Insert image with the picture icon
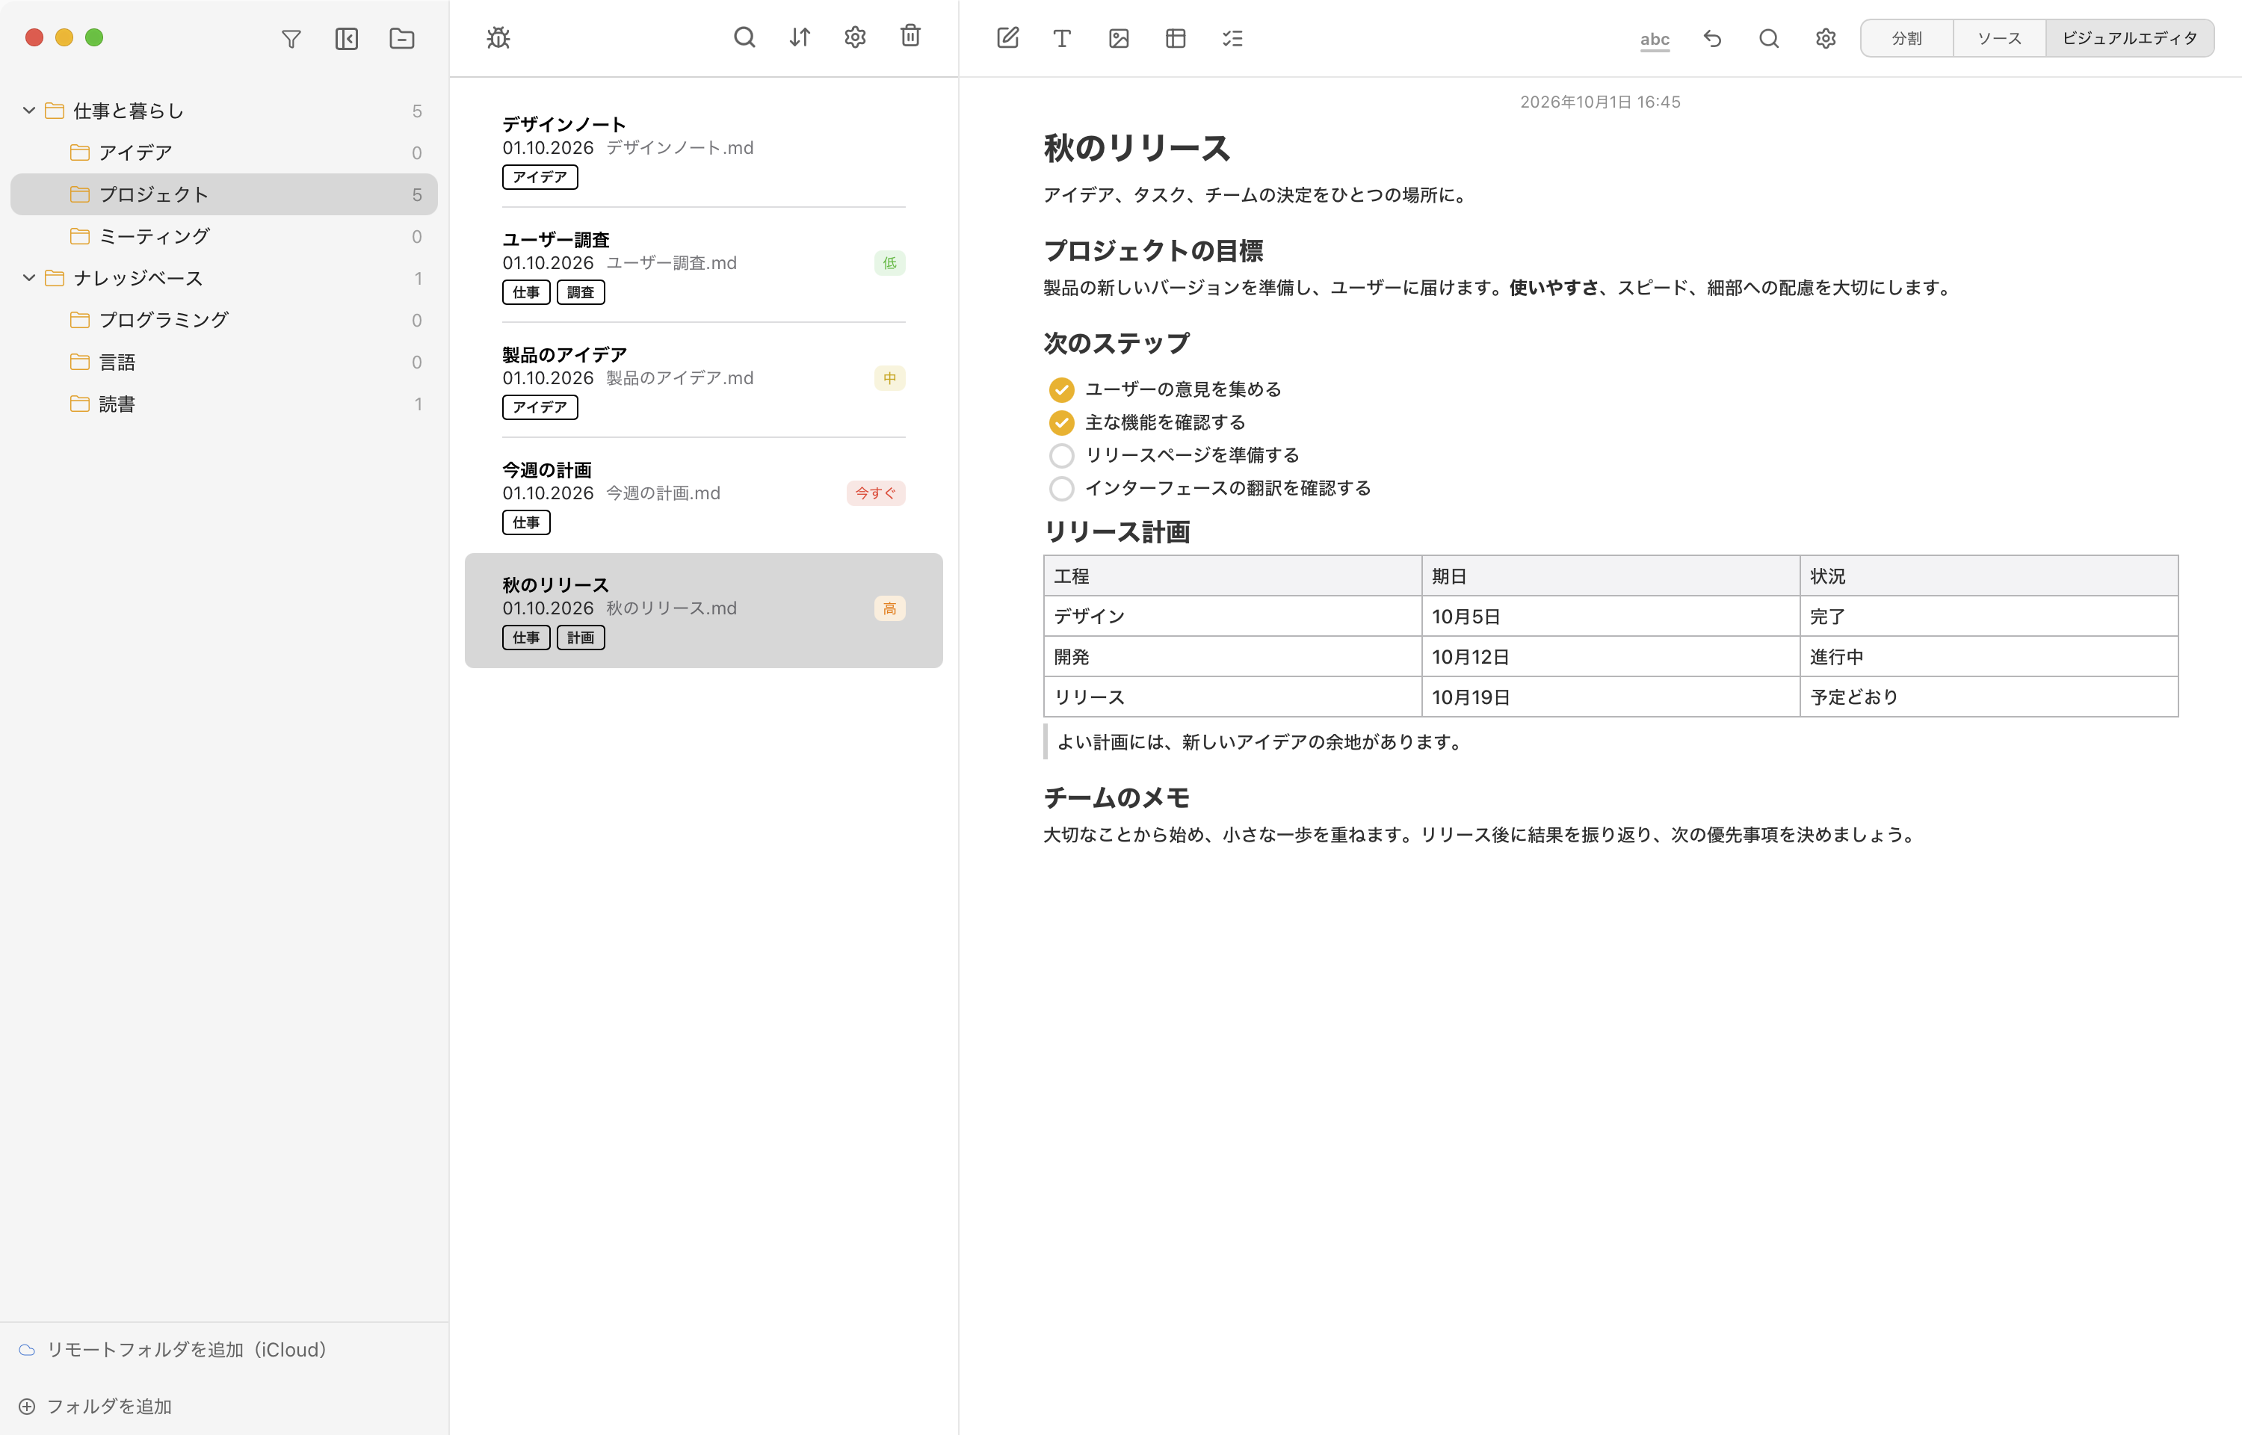 [1119, 38]
